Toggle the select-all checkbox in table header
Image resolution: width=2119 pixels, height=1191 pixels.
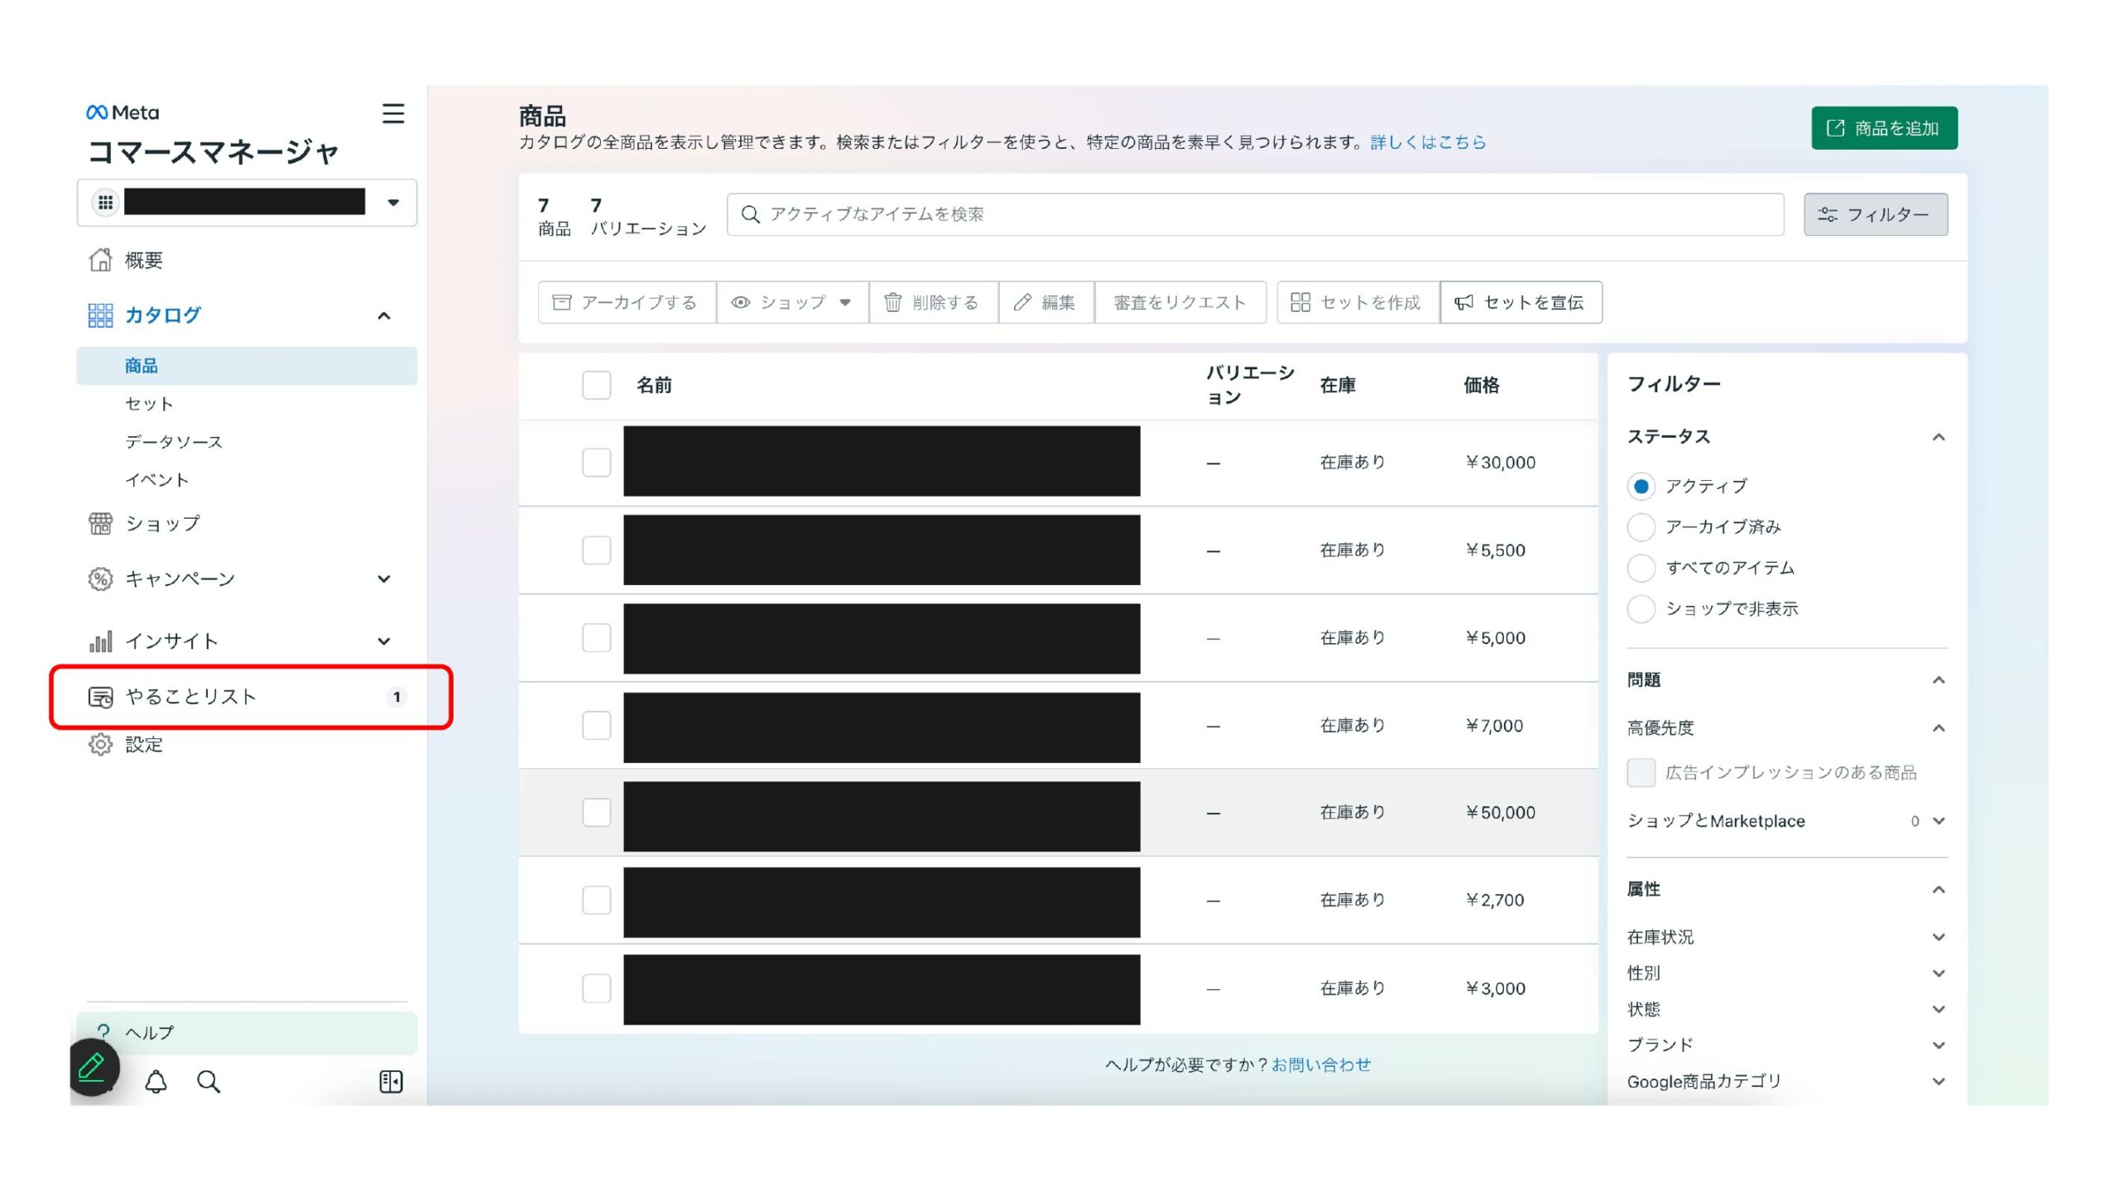[596, 385]
